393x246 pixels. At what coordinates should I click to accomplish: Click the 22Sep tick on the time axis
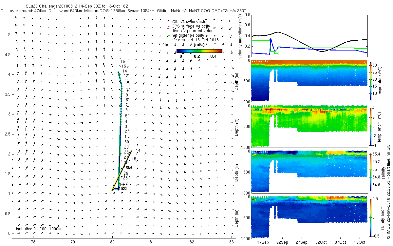pyautogui.click(x=282, y=242)
